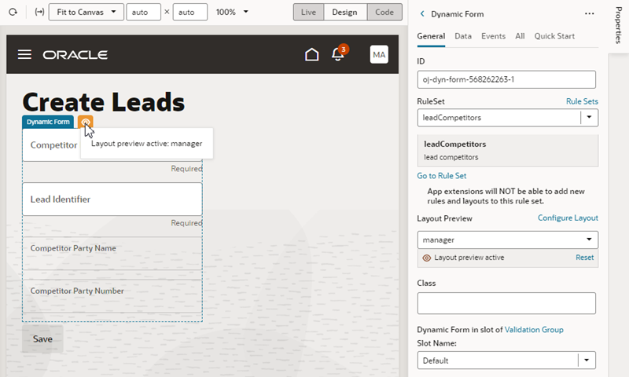The width and height of the screenshot is (629, 377).
Task: Open the Fit to Canvas dropdown
Action: pos(86,12)
